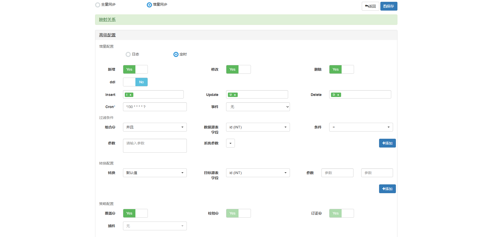Toggle the 新增 Yes switch
The width and height of the screenshot is (492, 237).
(135, 69)
